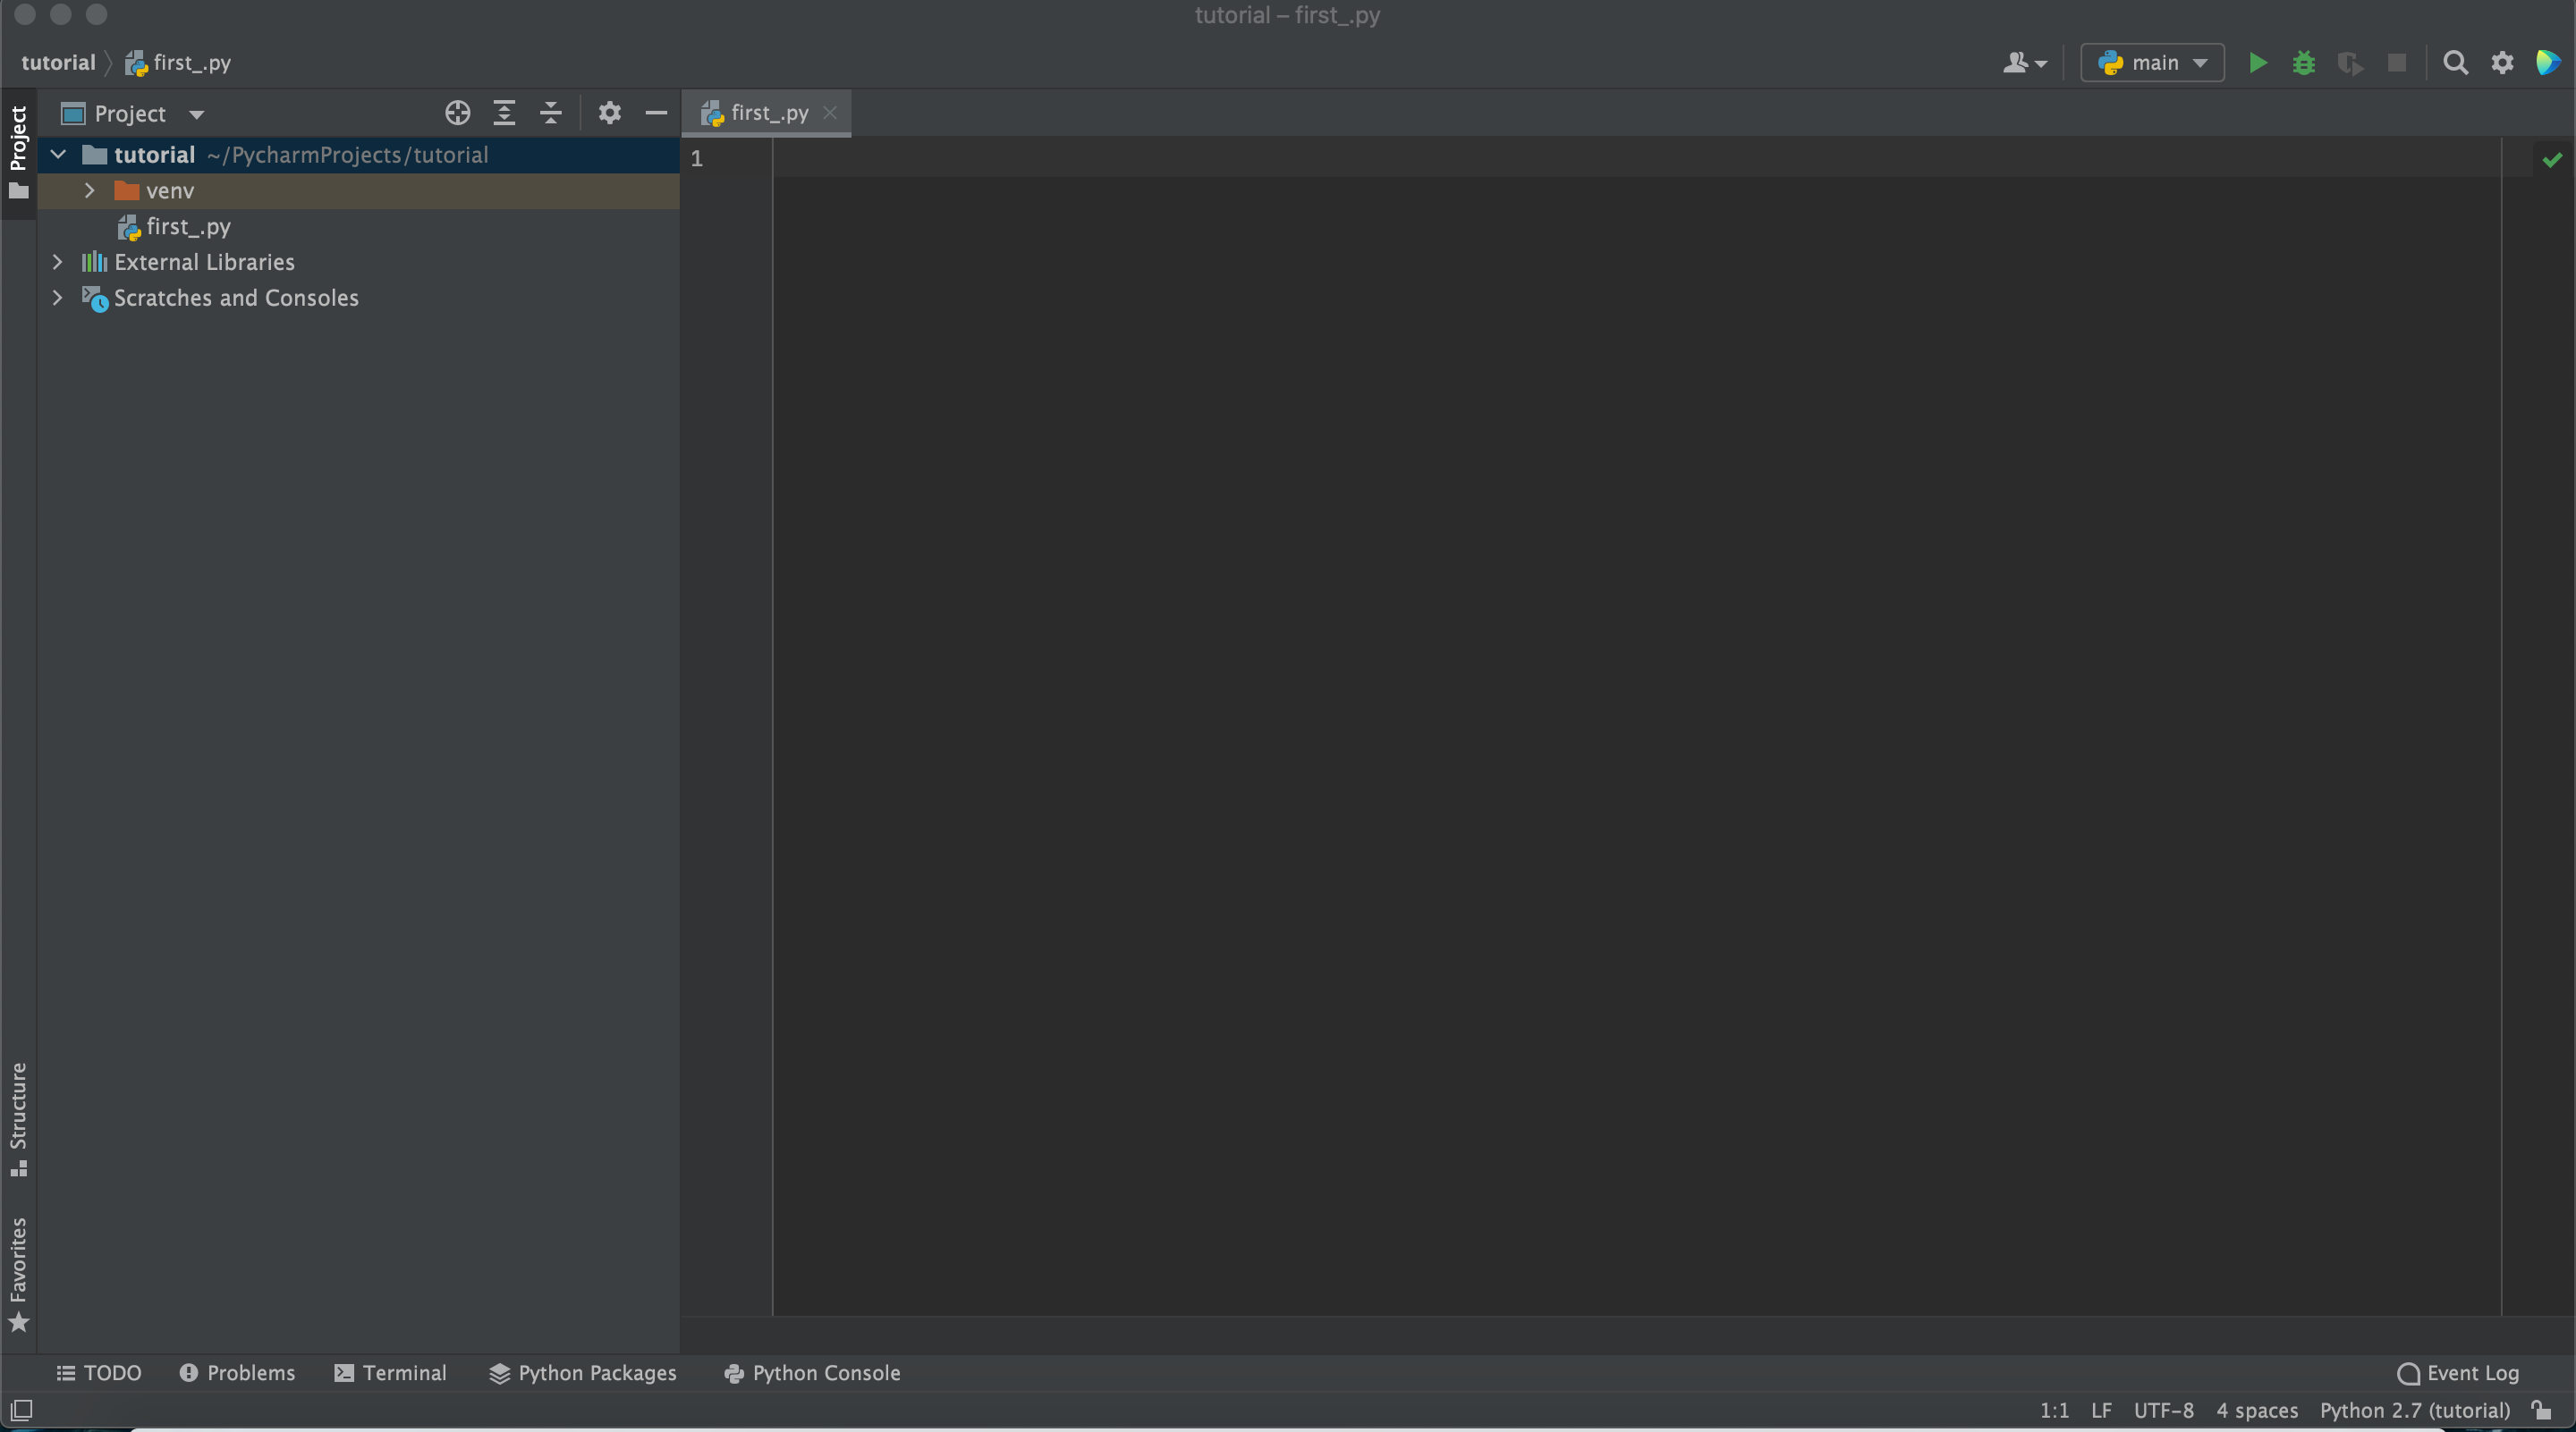2576x1432 pixels.
Task: Click the Stop square icon
Action: coord(2397,63)
